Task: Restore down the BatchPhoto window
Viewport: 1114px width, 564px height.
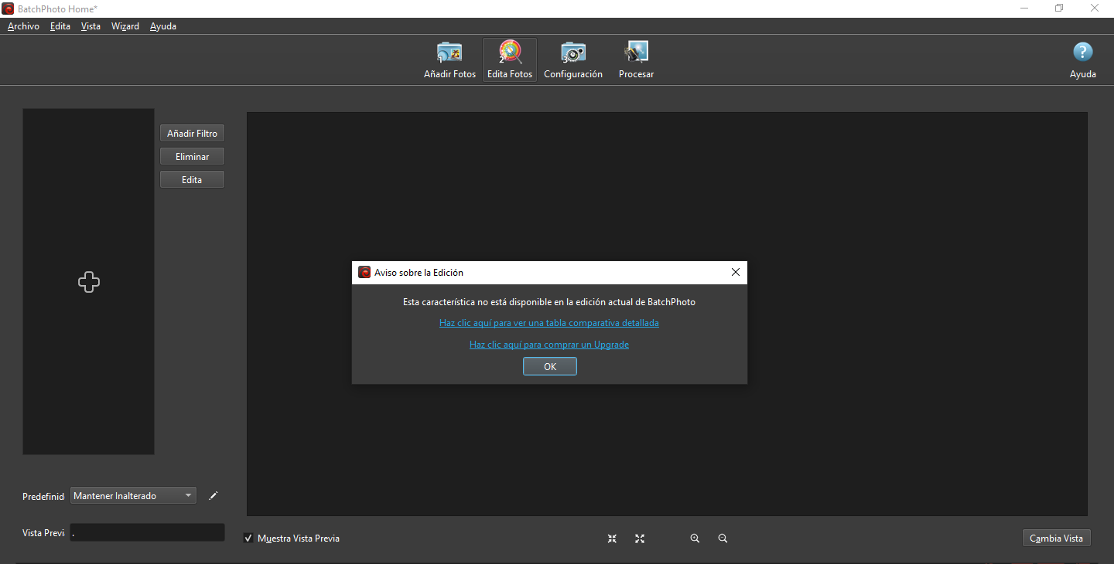Action: click(1059, 8)
